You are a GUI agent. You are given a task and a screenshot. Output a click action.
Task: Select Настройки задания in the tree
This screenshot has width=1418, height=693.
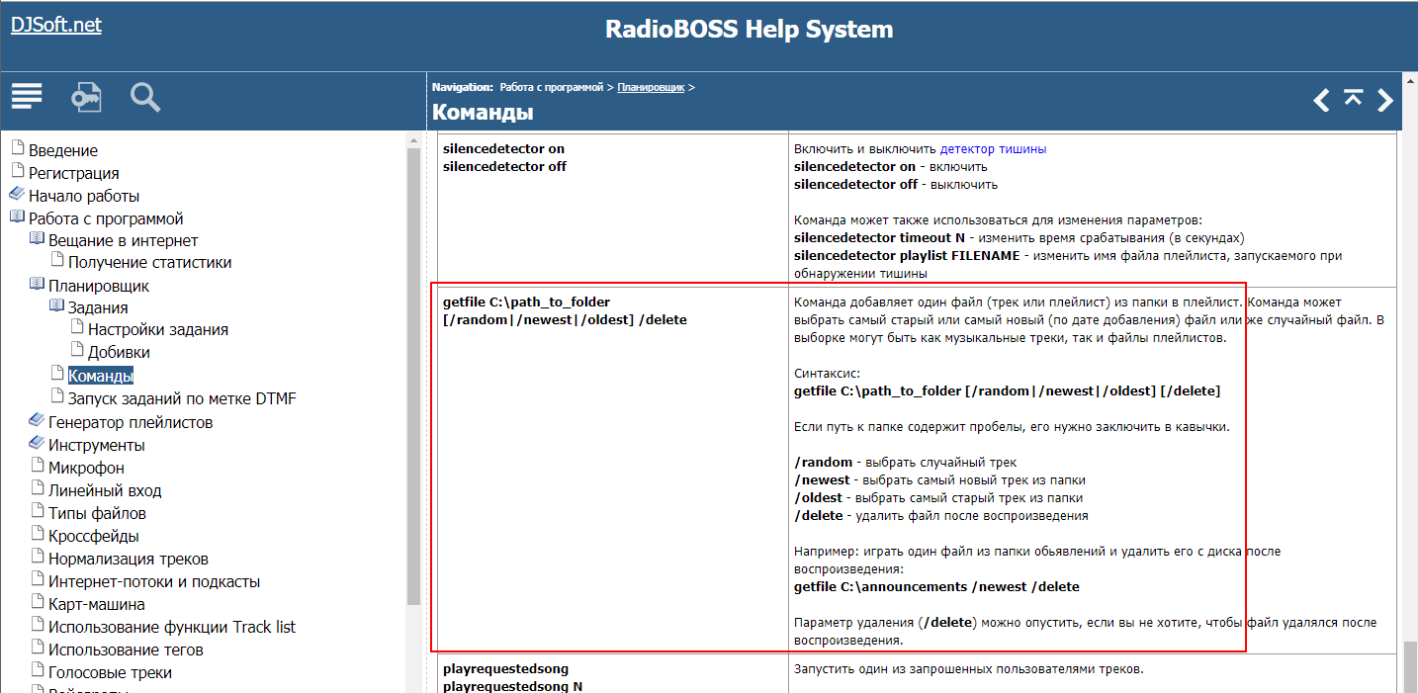pyautogui.click(x=157, y=330)
